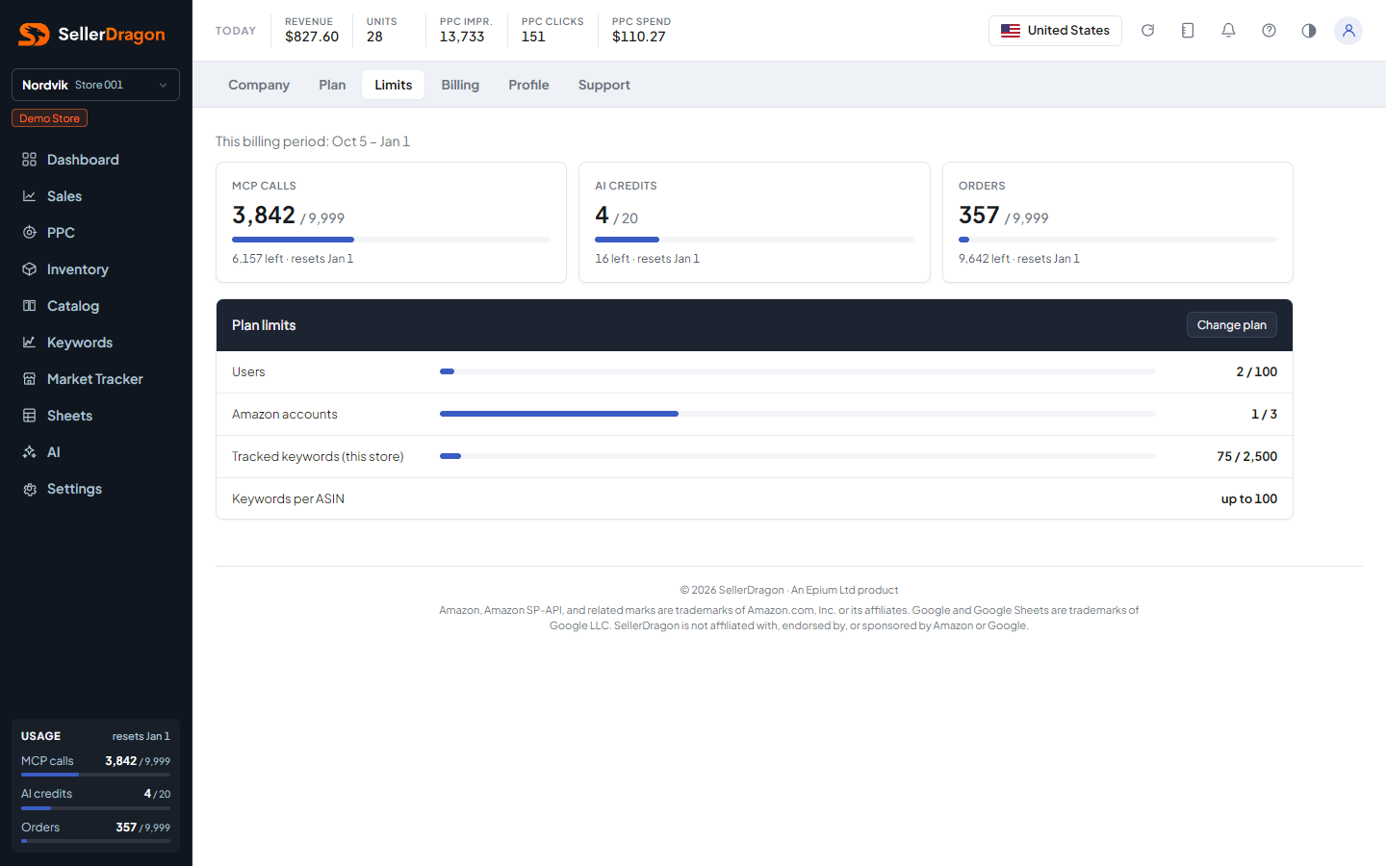This screenshot has height=866, width=1386.
Task: Switch to the Plan tab
Action: tap(332, 85)
